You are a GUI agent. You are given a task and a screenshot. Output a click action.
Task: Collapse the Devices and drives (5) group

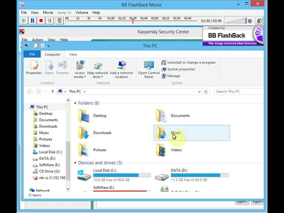75,163
